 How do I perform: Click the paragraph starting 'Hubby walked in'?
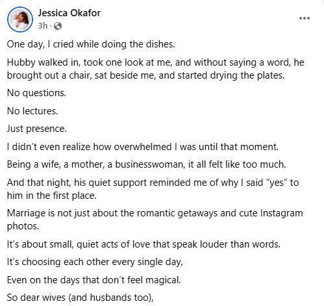[x=156, y=69]
